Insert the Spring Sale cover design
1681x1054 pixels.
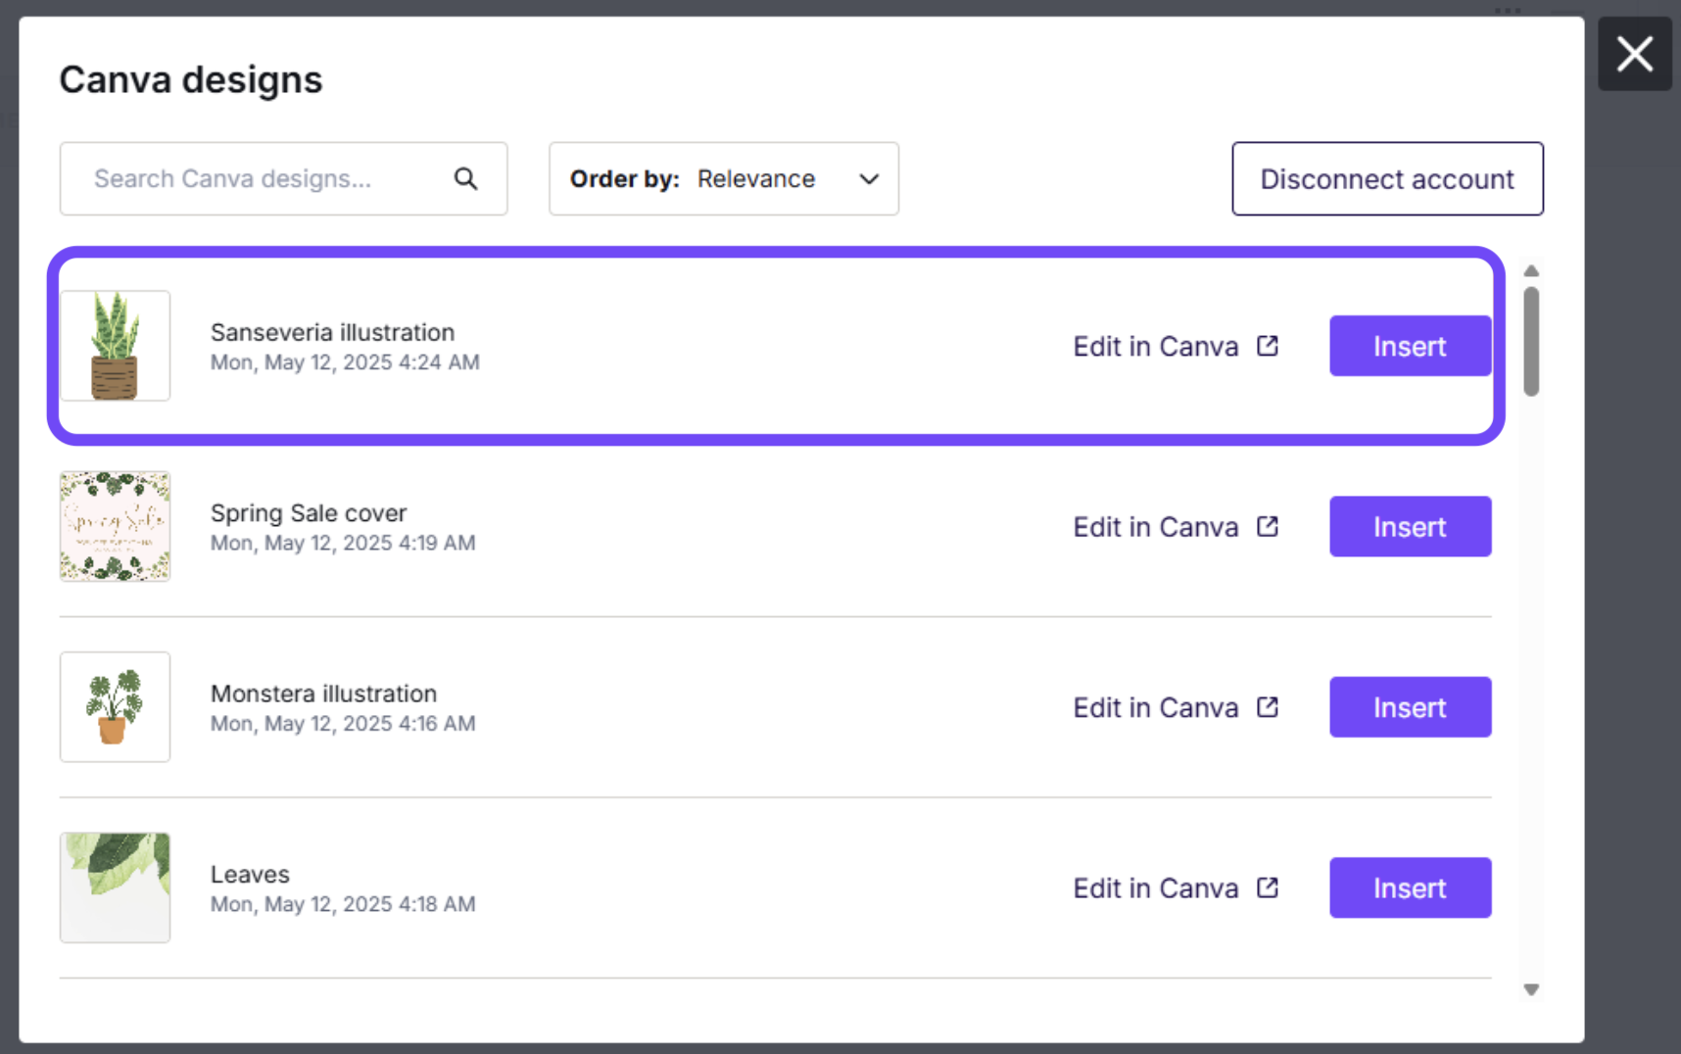click(x=1410, y=526)
